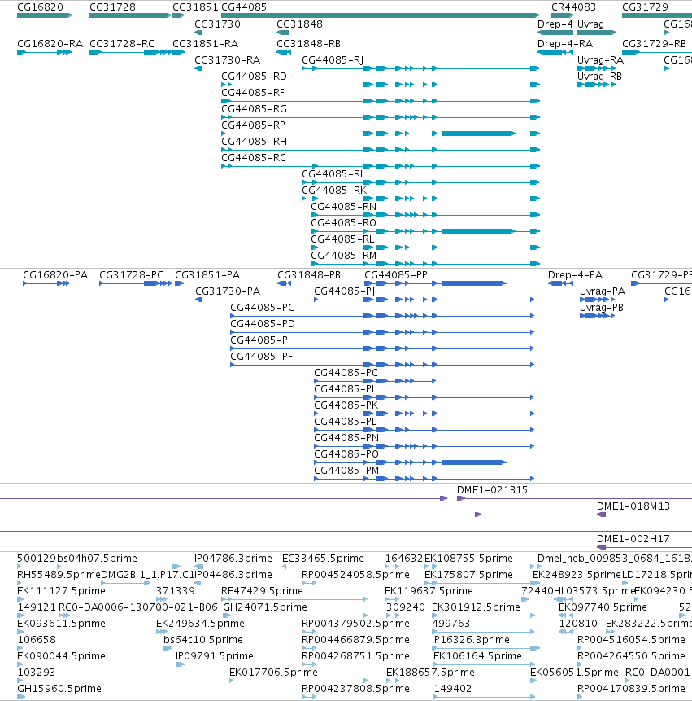Select EST GH15960.5prime
The width and height of the screenshot is (692, 701).
tap(21, 697)
